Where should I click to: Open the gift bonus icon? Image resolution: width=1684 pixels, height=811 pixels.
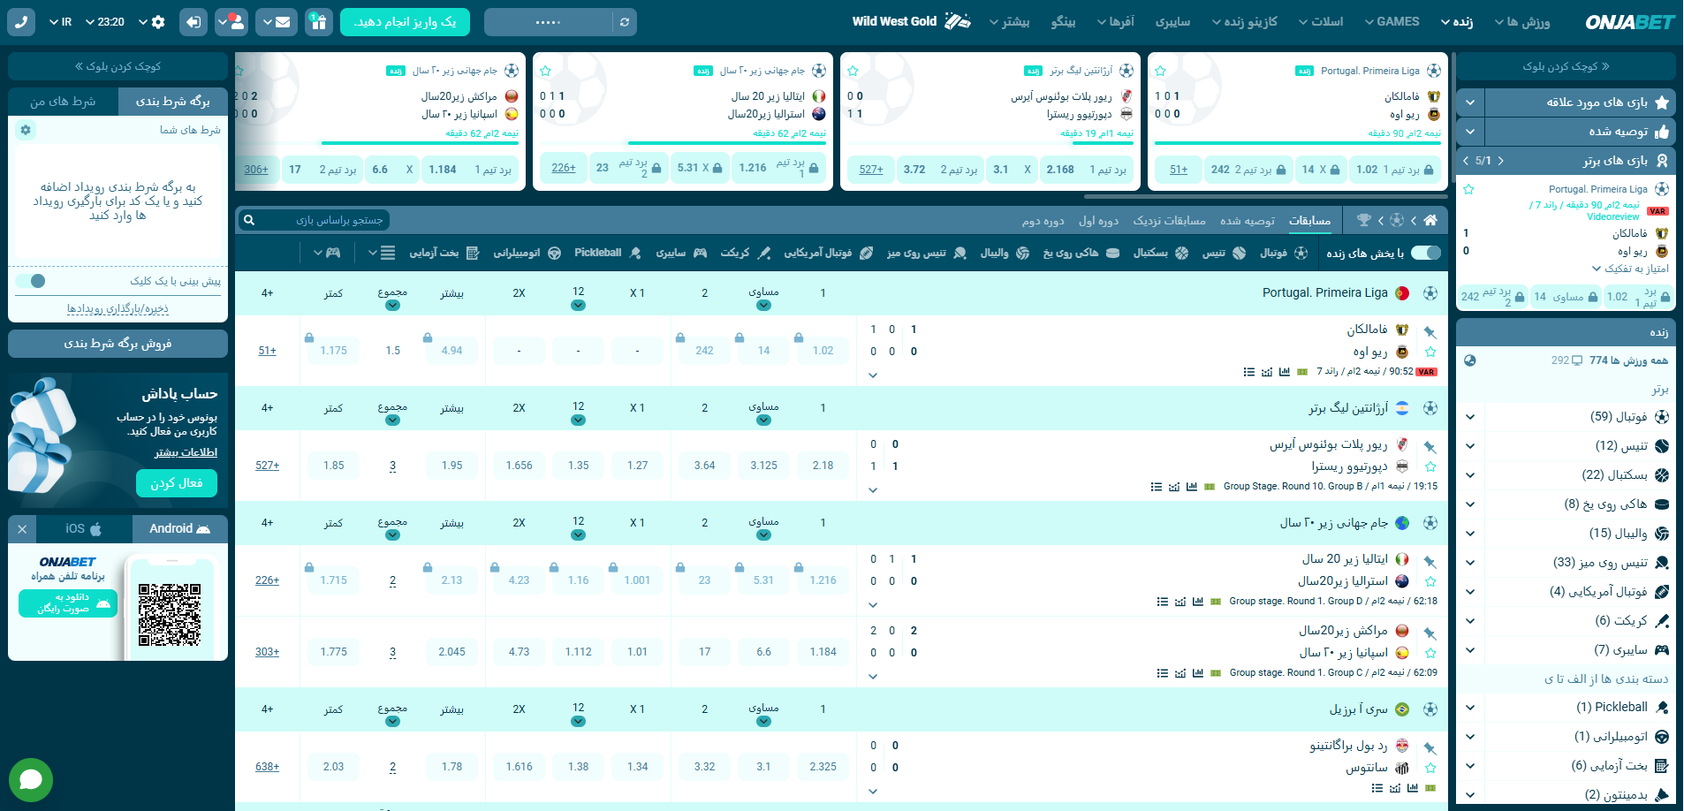point(319,22)
